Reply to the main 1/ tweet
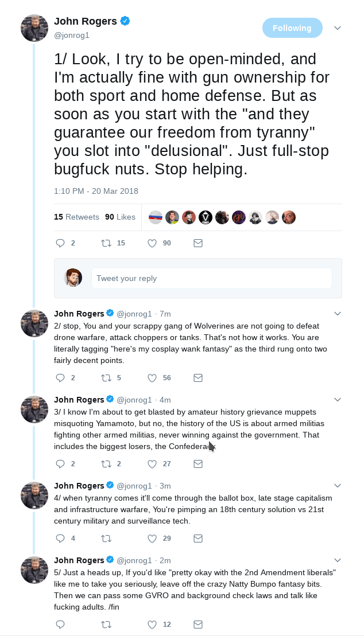Viewport: 364px width, 636px height. click(60, 243)
